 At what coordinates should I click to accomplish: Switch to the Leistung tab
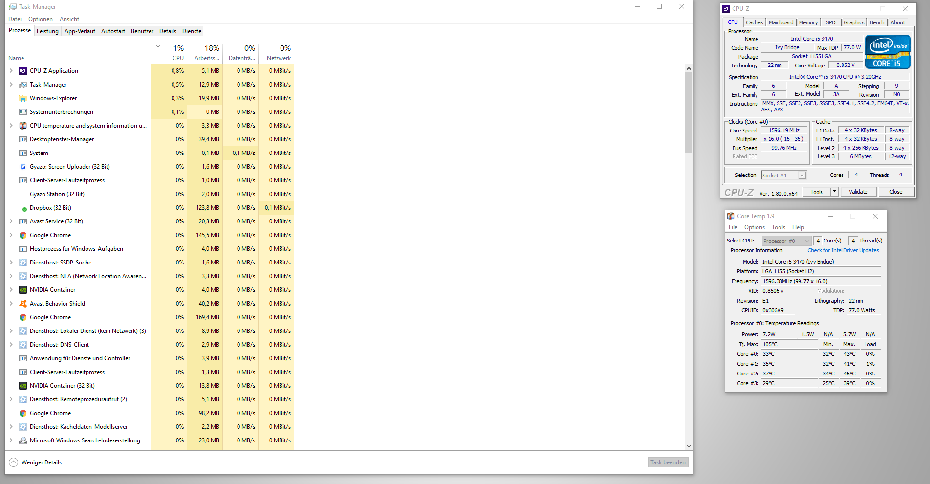(x=48, y=31)
